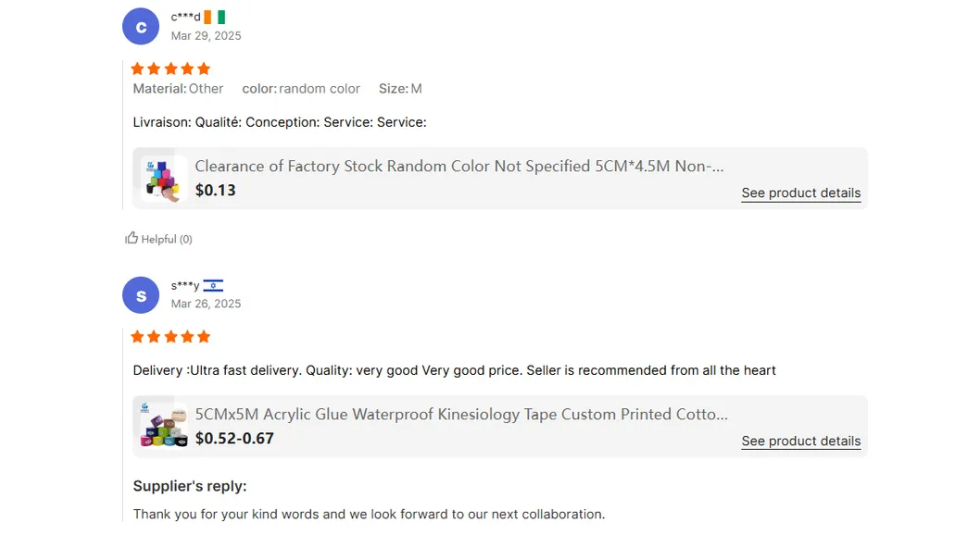Screen dimensions: 980x560
Task: Click the third star of the top review
Action: click(170, 68)
